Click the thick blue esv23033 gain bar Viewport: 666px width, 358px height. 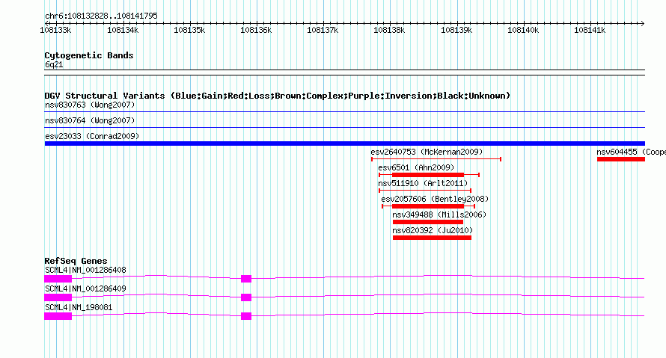click(345, 143)
